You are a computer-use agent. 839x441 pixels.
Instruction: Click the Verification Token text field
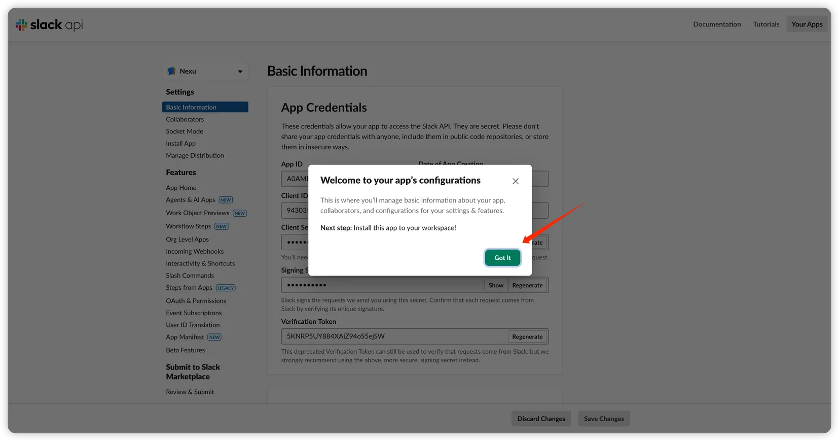394,336
